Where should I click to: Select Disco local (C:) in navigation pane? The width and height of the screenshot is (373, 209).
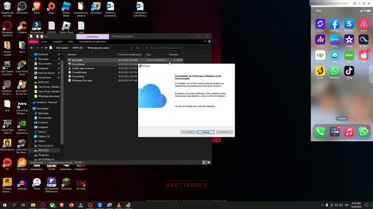click(45, 146)
